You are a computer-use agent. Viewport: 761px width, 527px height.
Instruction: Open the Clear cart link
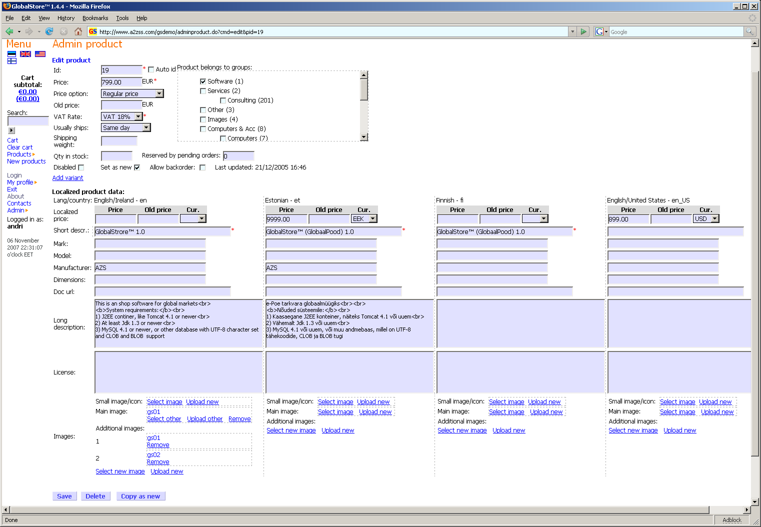coord(20,147)
